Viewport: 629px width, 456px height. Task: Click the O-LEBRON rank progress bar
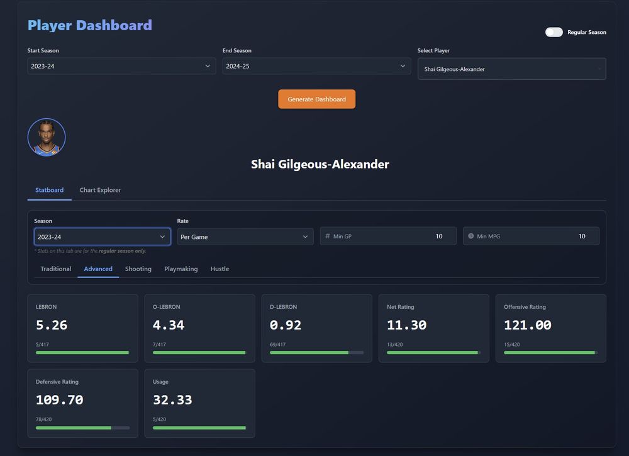pyautogui.click(x=200, y=352)
